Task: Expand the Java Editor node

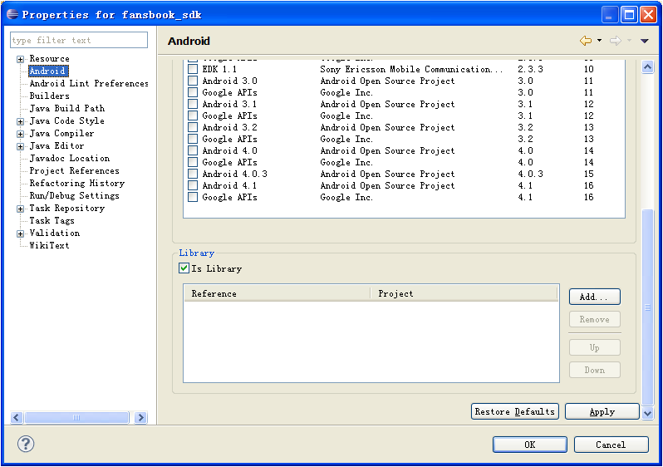Action: [x=20, y=146]
